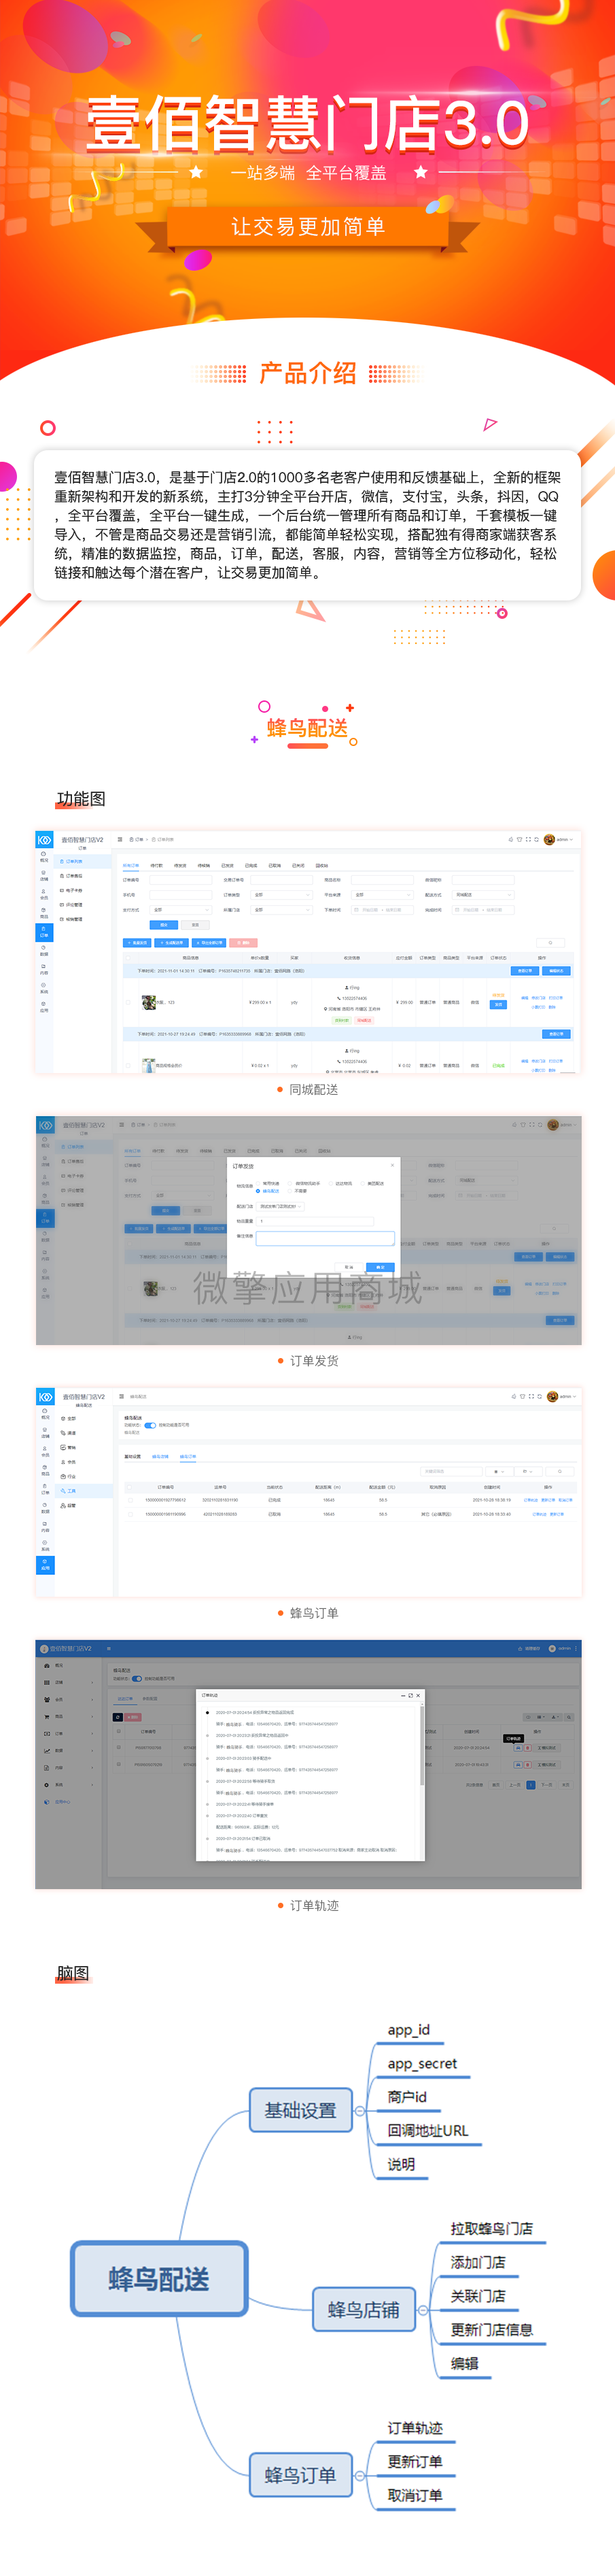Open the 配送门店 dropdown in 订单发货 dialog
The width and height of the screenshot is (615, 2576).
point(280,1206)
